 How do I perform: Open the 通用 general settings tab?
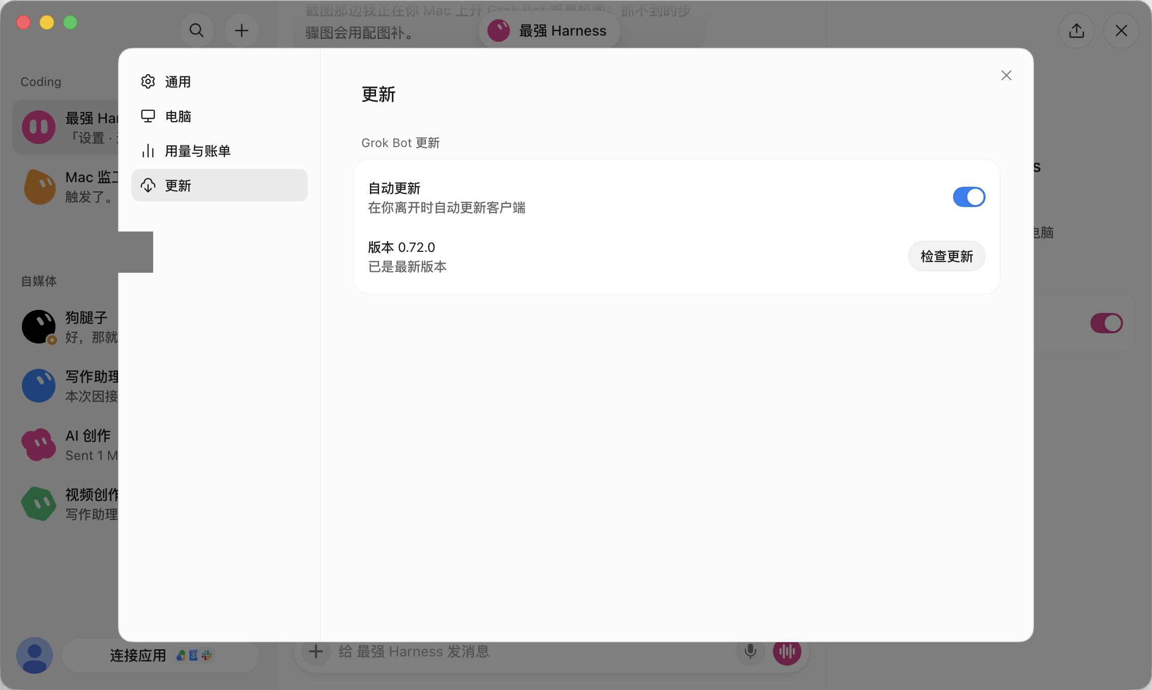tap(219, 81)
